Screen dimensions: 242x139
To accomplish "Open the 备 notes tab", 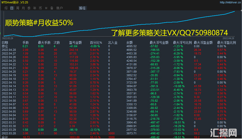I will pyautogui.click(x=52, y=8).
